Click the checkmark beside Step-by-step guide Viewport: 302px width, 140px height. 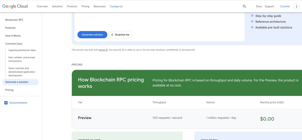pos(252,16)
